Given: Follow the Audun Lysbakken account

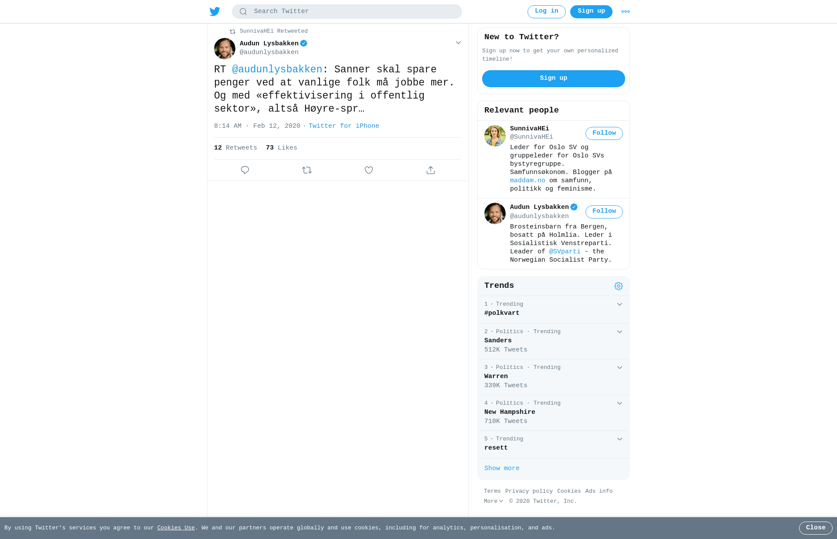Looking at the screenshot, I should click(604, 212).
